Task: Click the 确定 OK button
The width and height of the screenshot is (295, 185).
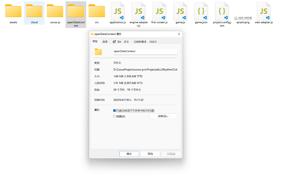Action: (129, 154)
